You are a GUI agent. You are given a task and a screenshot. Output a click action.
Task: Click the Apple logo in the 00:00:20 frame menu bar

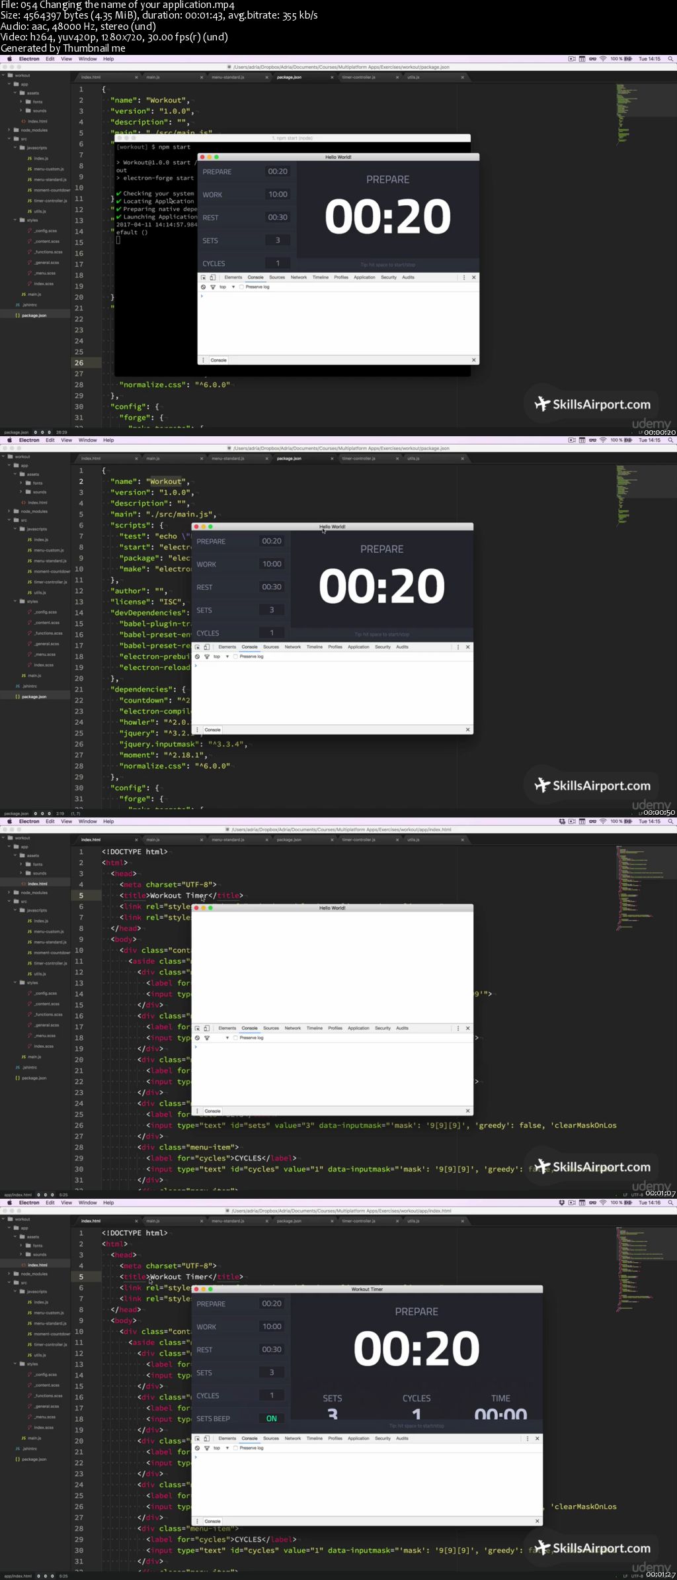click(x=9, y=59)
